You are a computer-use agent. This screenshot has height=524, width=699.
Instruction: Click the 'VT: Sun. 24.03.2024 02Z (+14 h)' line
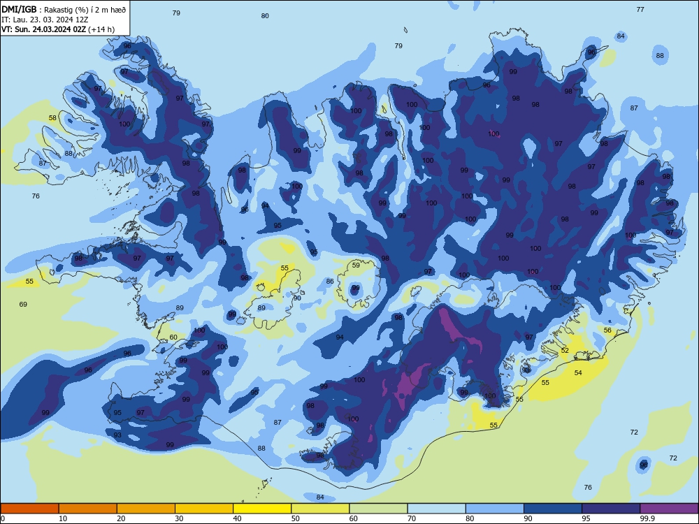[58, 29]
